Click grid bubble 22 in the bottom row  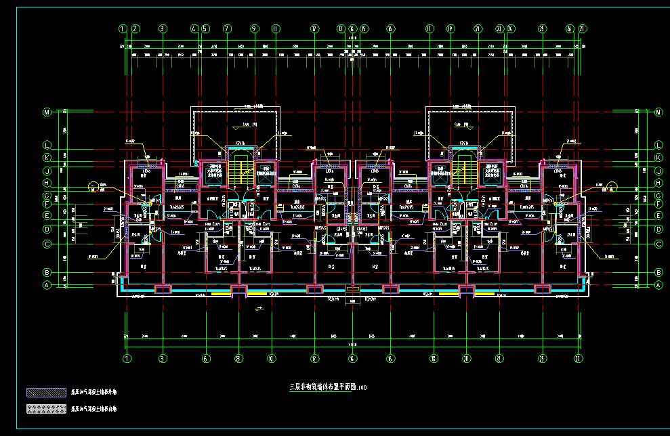(499, 358)
